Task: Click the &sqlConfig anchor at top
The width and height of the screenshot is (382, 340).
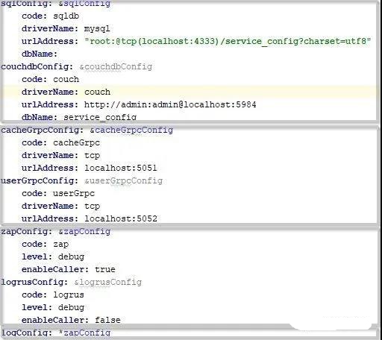Action: [x=84, y=4]
